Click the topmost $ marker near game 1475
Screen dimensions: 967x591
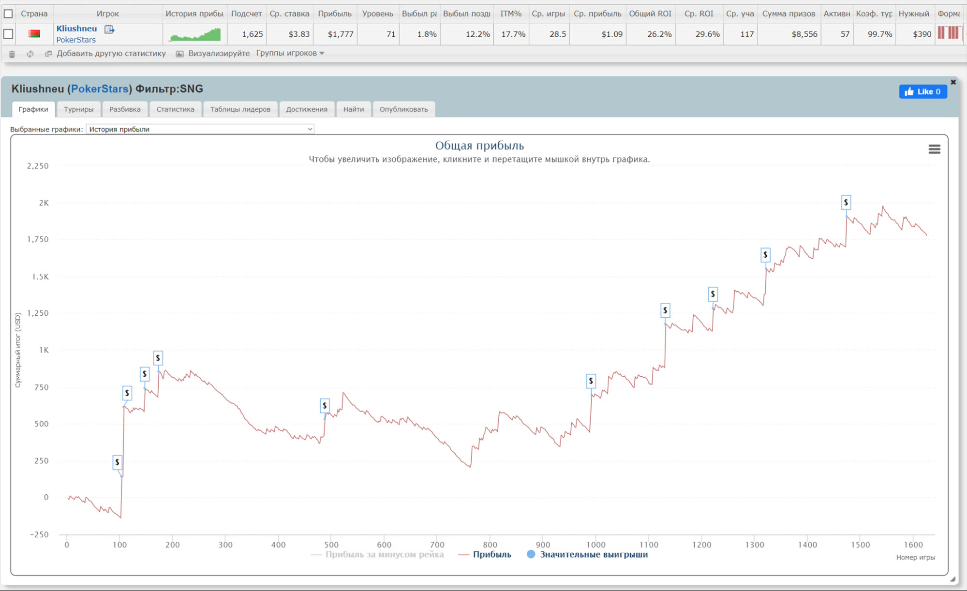[x=846, y=202]
